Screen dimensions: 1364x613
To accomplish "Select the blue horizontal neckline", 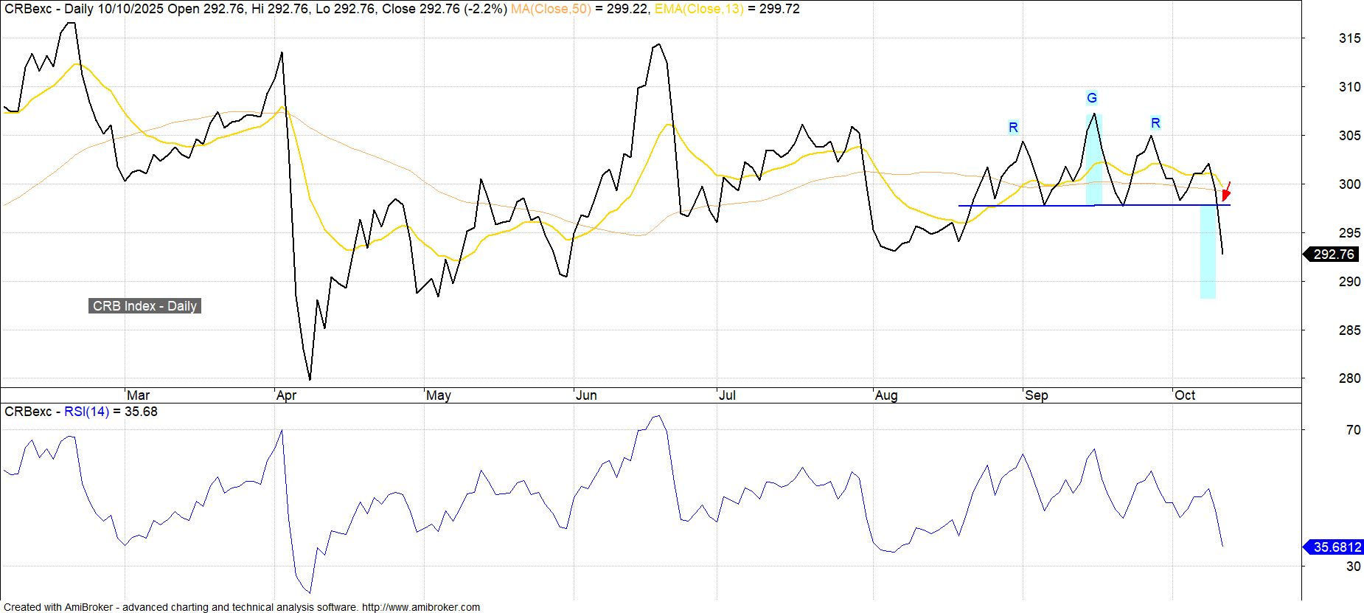I will [1032, 205].
